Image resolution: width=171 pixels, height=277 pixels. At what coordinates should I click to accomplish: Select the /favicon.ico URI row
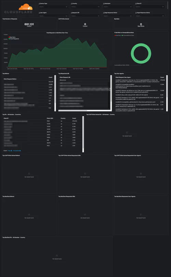point(63,80)
